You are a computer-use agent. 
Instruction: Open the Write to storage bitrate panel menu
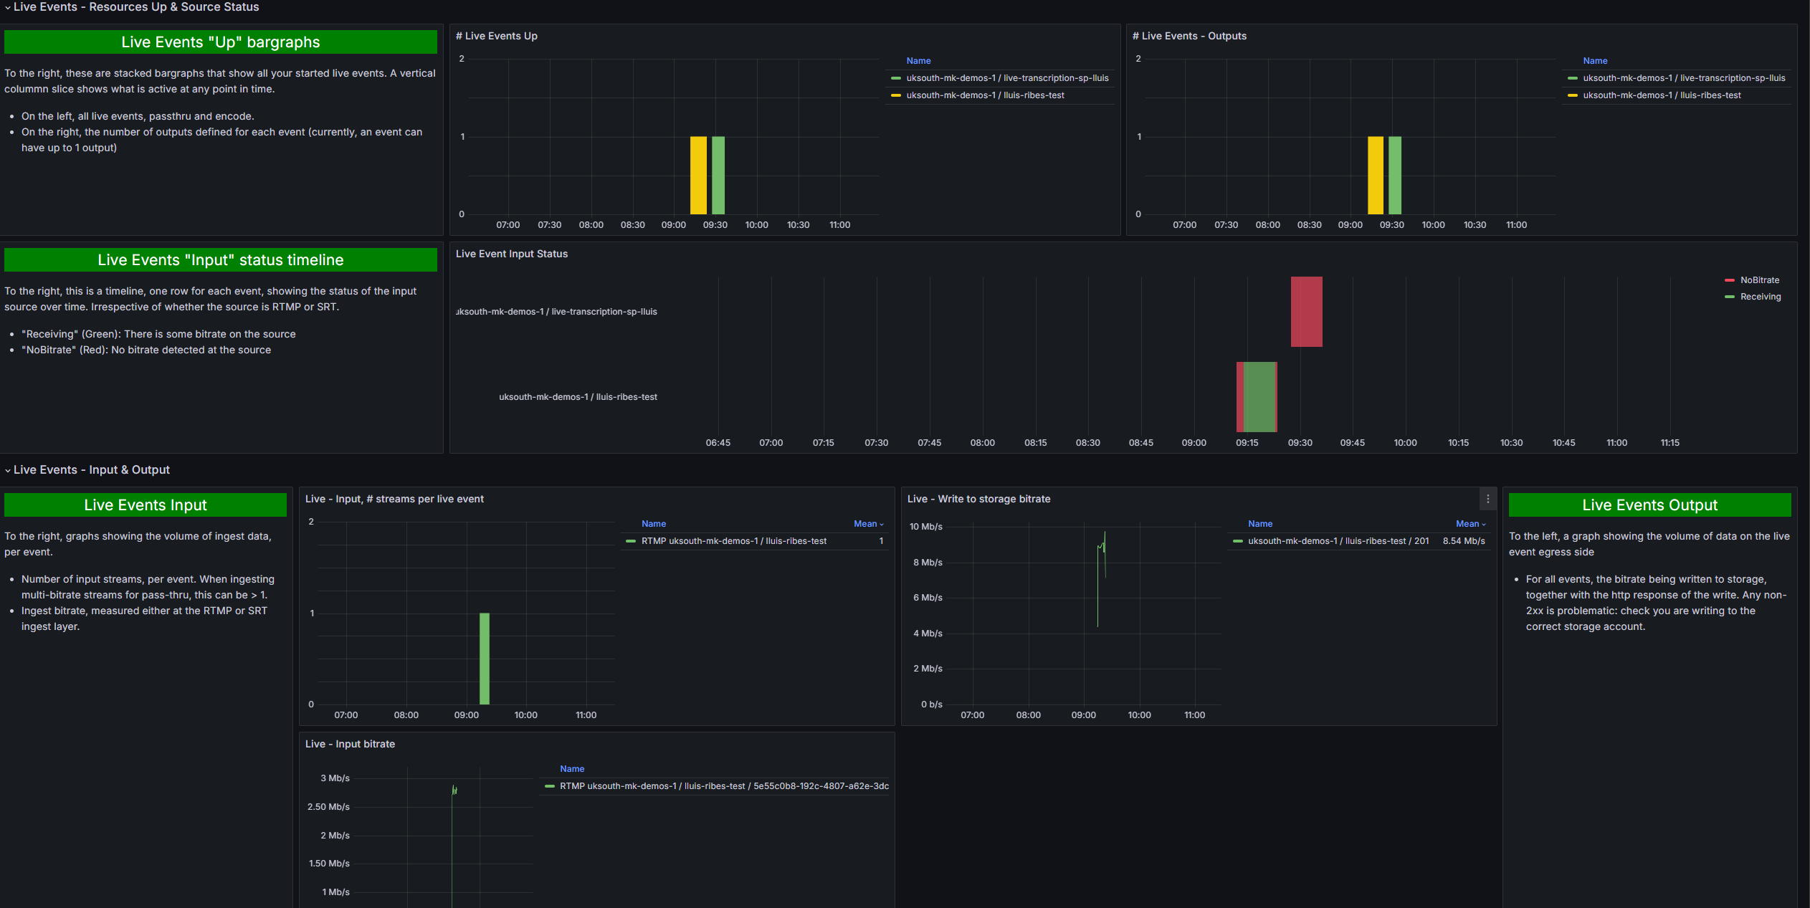(1487, 499)
